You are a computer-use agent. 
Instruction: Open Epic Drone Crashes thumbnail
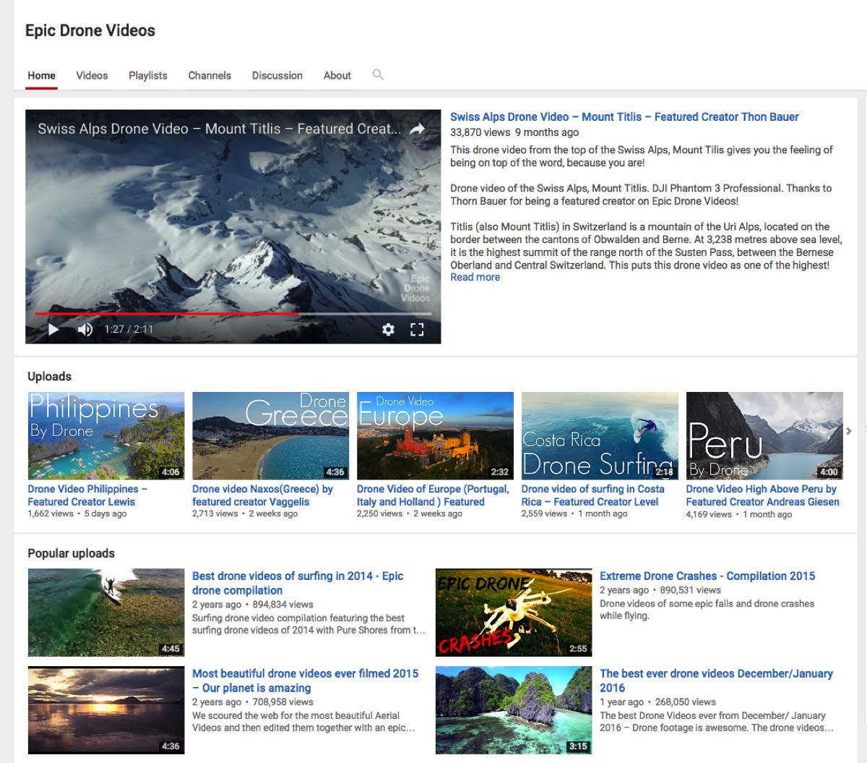click(514, 613)
